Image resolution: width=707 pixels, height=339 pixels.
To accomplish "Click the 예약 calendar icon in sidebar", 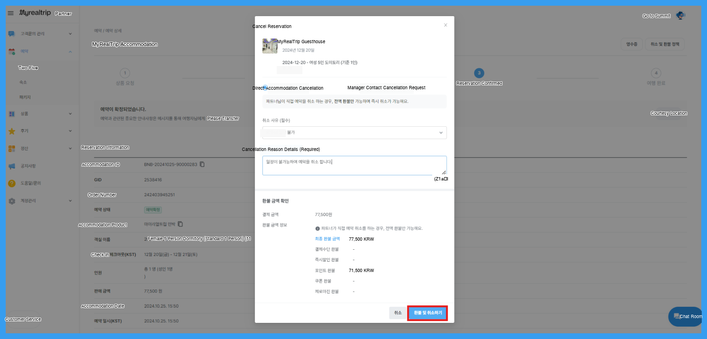I will [x=12, y=51].
